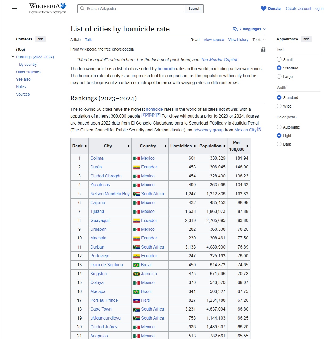Open the Log in link

pos(318,9)
